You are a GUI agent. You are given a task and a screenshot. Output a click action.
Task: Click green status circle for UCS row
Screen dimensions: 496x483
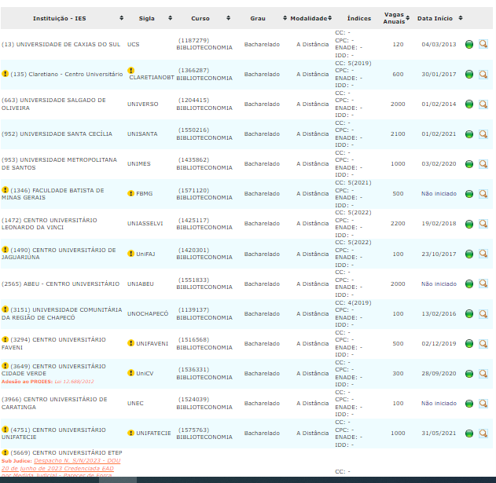[x=469, y=44]
